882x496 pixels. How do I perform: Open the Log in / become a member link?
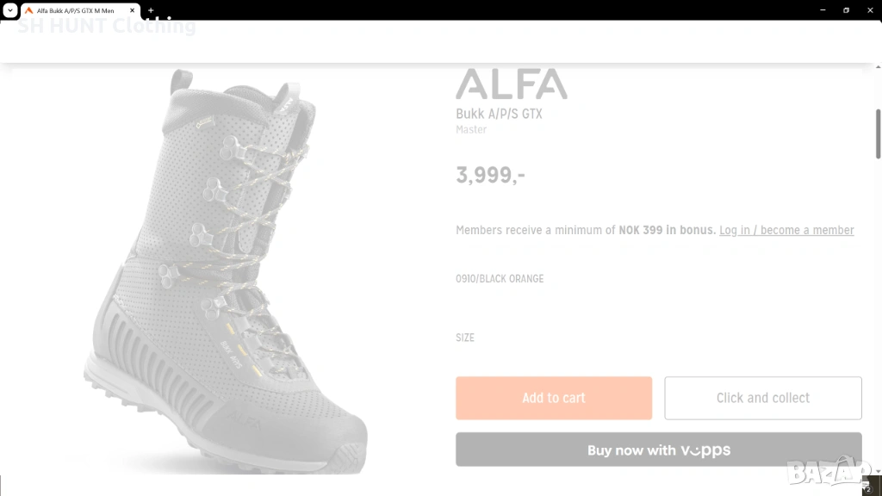pos(786,230)
